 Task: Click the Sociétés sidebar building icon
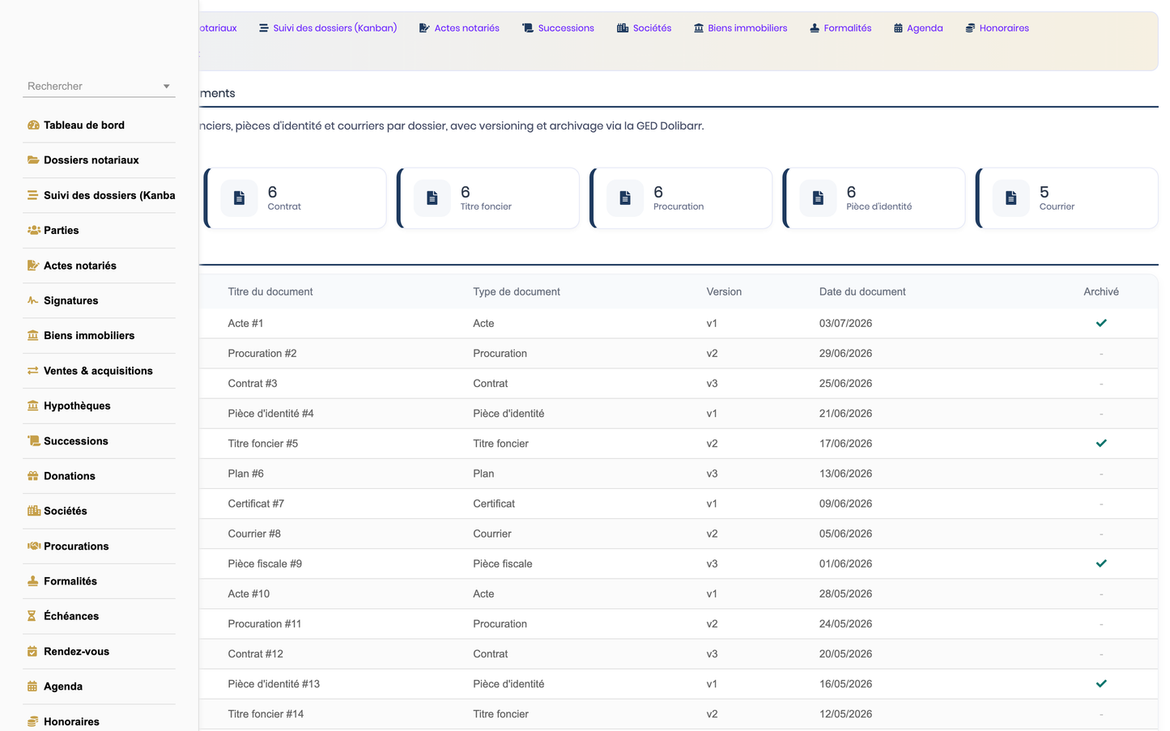[33, 511]
